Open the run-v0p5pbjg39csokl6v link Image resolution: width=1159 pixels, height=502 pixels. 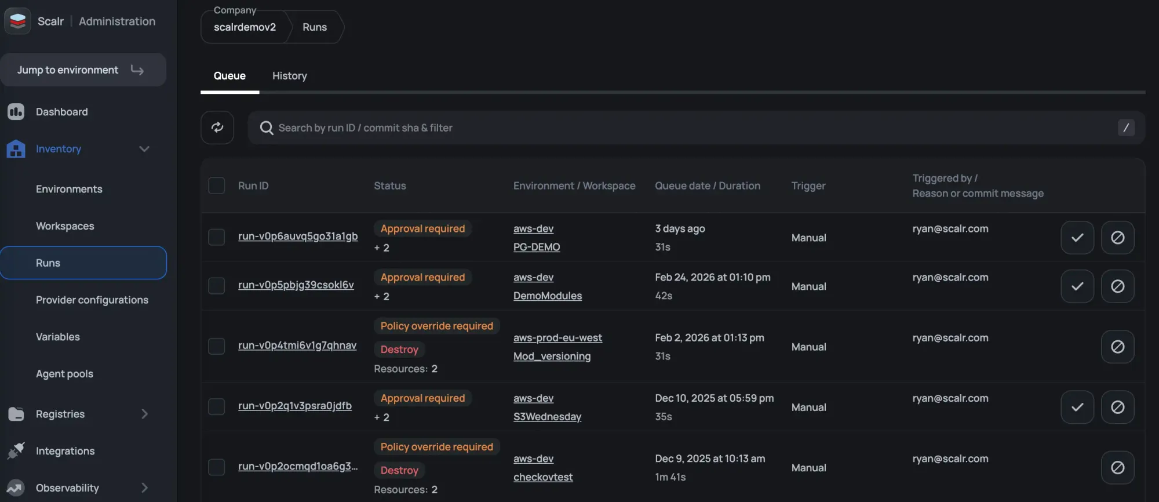(x=296, y=285)
